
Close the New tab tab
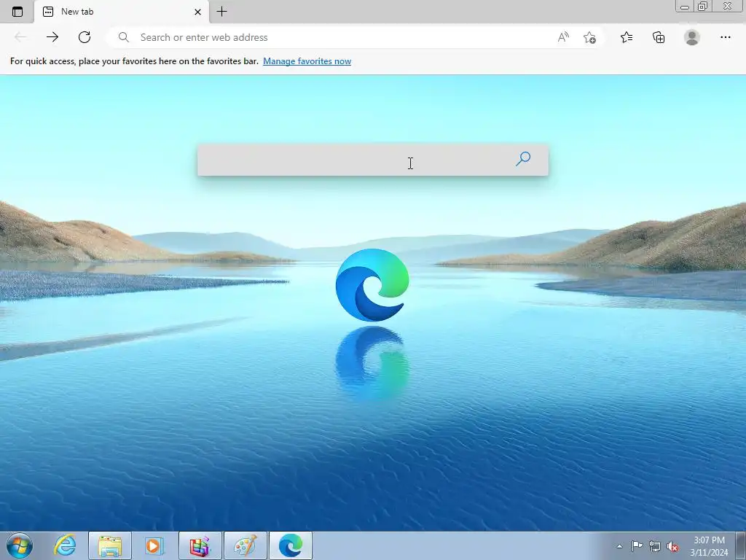coord(197,12)
